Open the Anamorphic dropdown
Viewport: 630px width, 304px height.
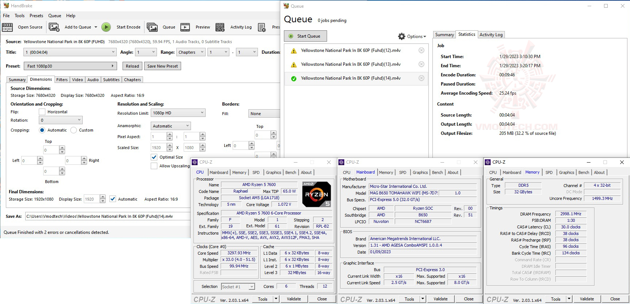coord(171,126)
